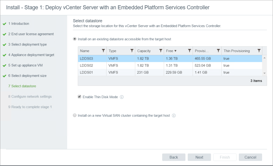Open the filter for the Name column
Viewport: 273px width, 166px height.
(103, 51)
